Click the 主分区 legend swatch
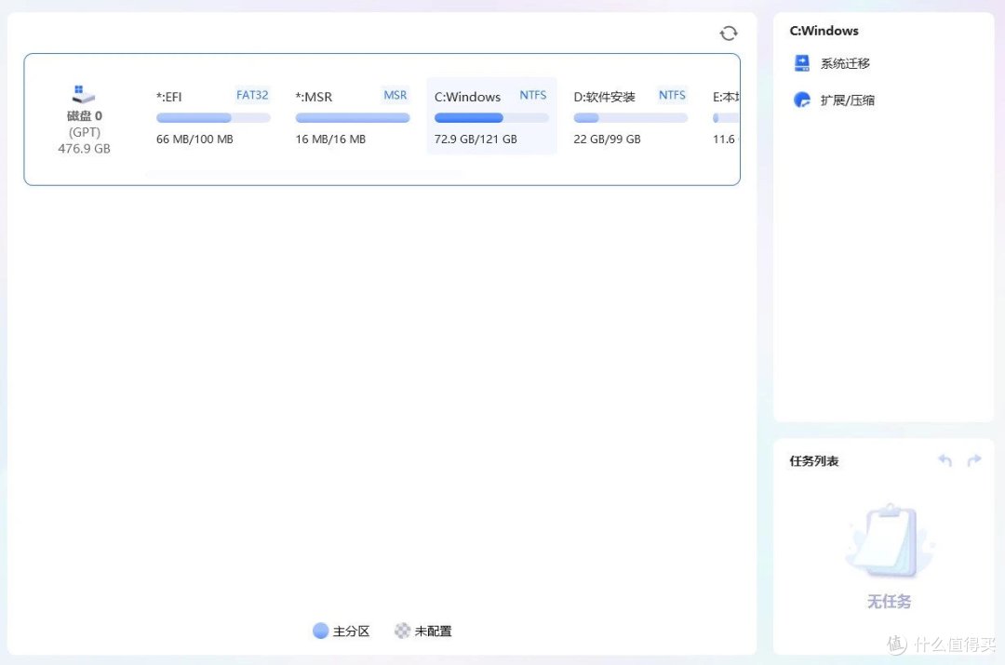The width and height of the screenshot is (1005, 665). (x=320, y=631)
